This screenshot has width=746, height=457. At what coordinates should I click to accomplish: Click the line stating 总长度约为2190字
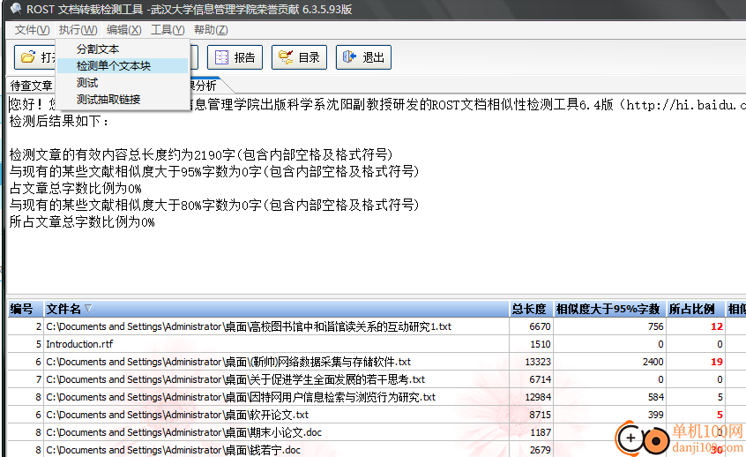coord(201,154)
